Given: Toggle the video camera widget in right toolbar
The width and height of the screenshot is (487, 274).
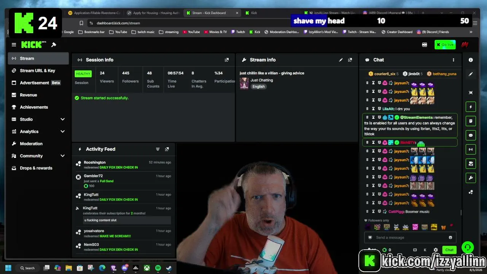Looking at the screenshot, I should pos(471,164).
